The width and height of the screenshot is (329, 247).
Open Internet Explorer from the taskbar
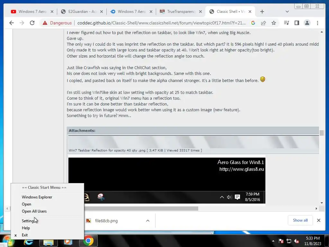pos(29,241)
